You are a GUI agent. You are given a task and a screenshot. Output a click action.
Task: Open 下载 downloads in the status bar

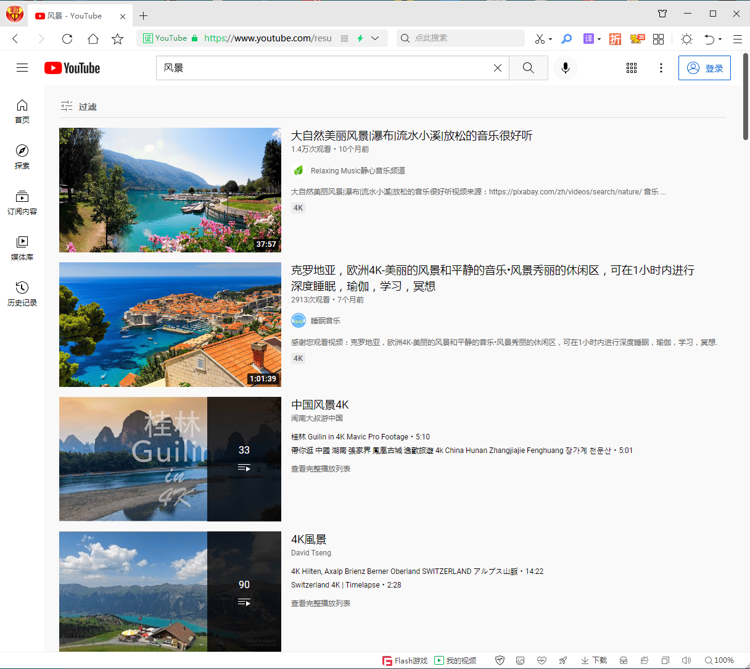pyautogui.click(x=593, y=660)
